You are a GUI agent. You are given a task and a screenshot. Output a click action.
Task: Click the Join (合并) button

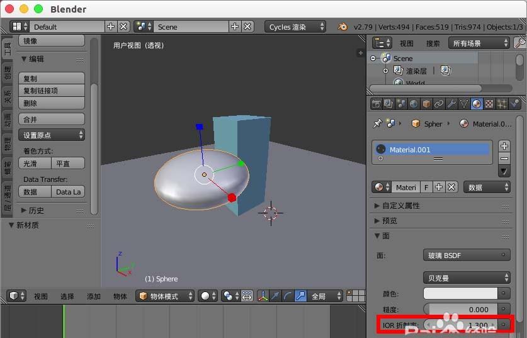(52, 119)
